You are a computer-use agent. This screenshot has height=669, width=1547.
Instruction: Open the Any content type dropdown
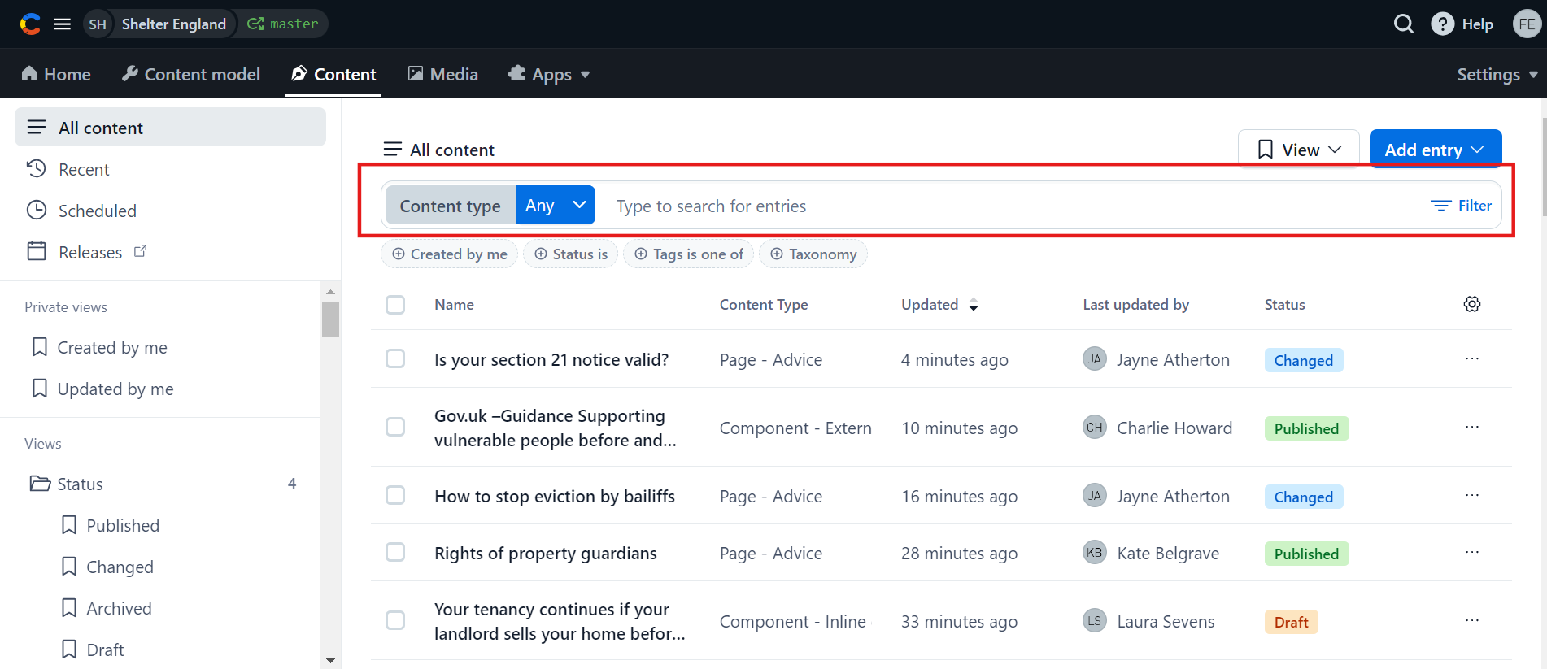point(556,205)
